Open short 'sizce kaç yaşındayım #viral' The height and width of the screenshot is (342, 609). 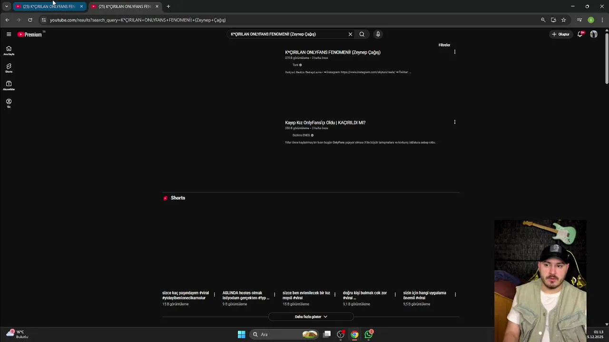point(186,295)
